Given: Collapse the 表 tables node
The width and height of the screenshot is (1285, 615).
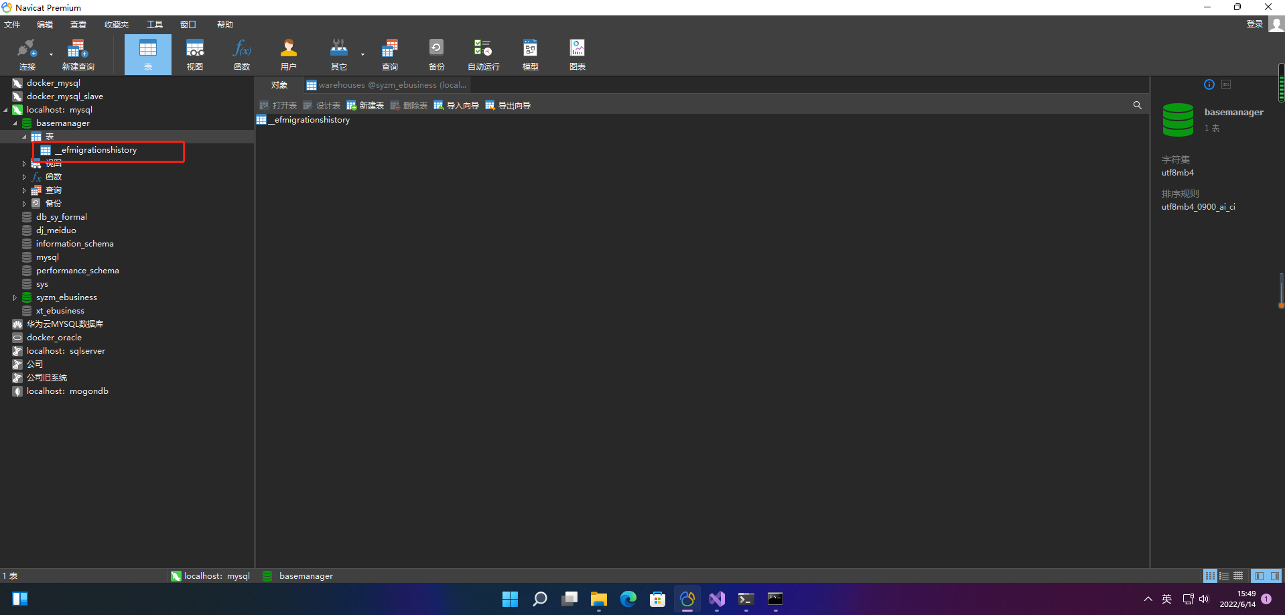Looking at the screenshot, I should pos(24,137).
